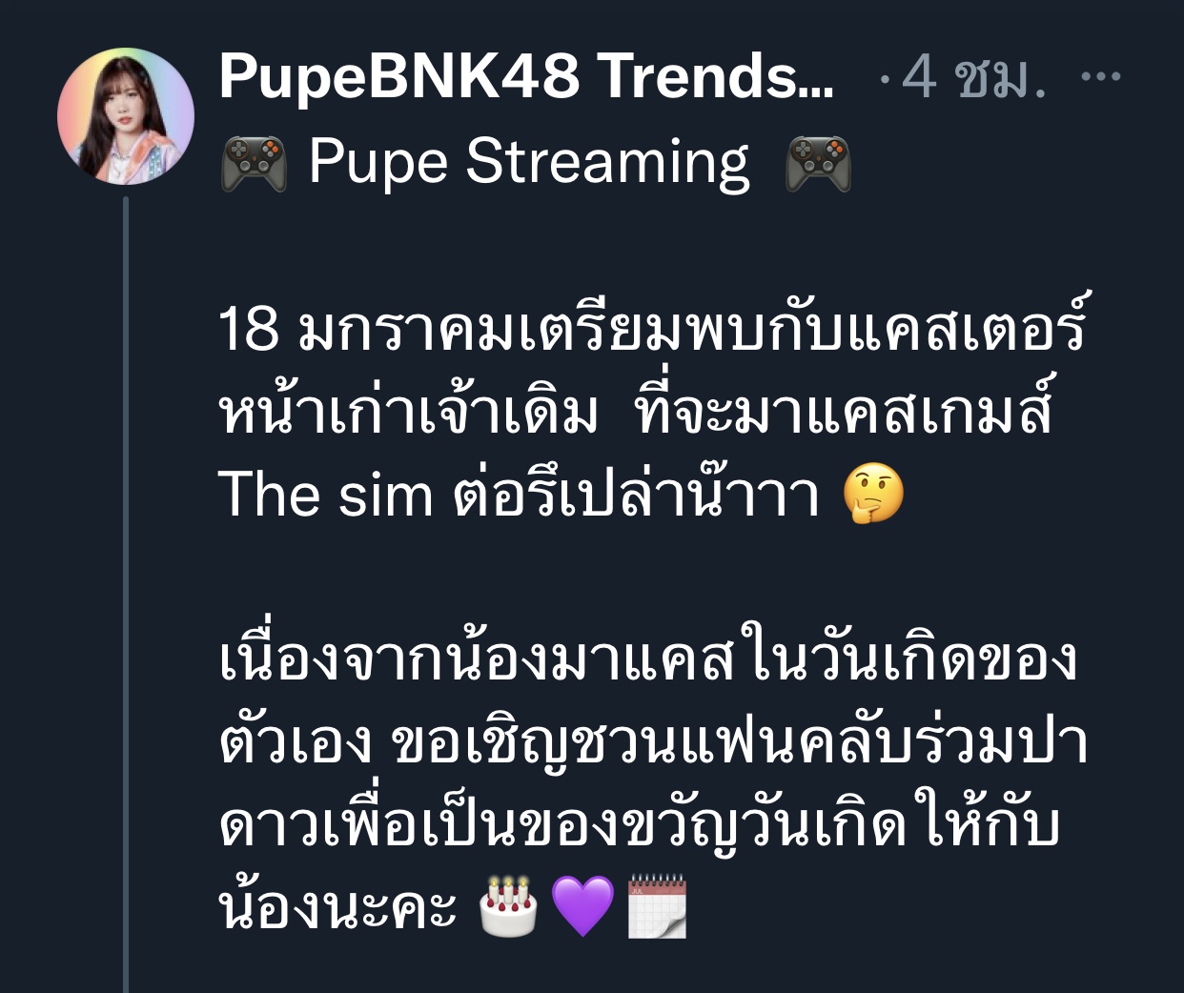Click the line starting เนื่องจากน้องมาแคส
The width and height of the screenshot is (1184, 993).
pos(648,659)
